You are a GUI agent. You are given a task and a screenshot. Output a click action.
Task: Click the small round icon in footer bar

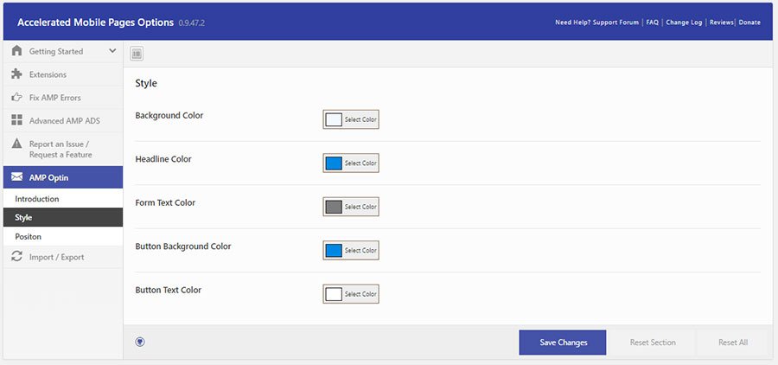(x=140, y=342)
